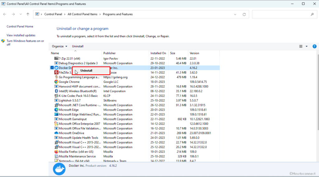Image resolution: width=319 pixels, height=177 pixels.
Task: Open the recent locations dropdown arrow
Action: pyautogui.click(x=21, y=14)
